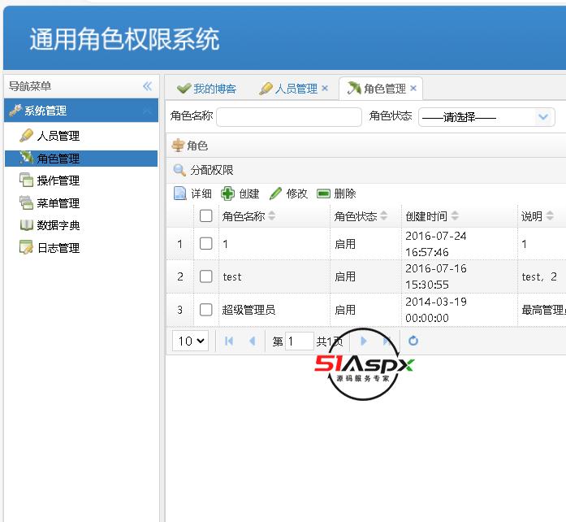Click the document icon of 详细
The height and width of the screenshot is (522, 566).
179,194
